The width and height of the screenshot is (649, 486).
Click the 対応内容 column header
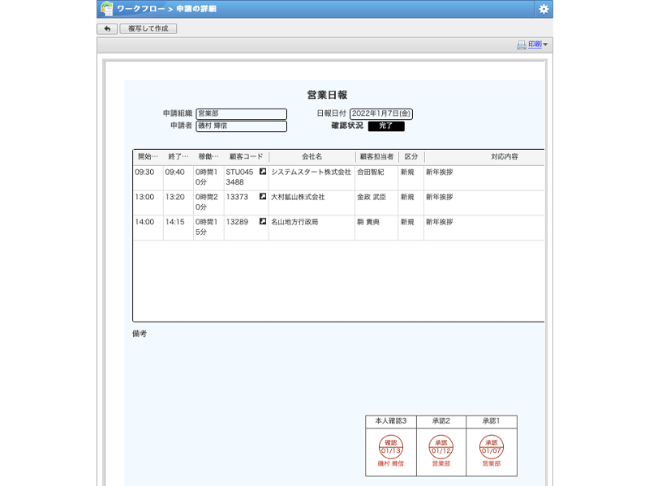point(504,156)
